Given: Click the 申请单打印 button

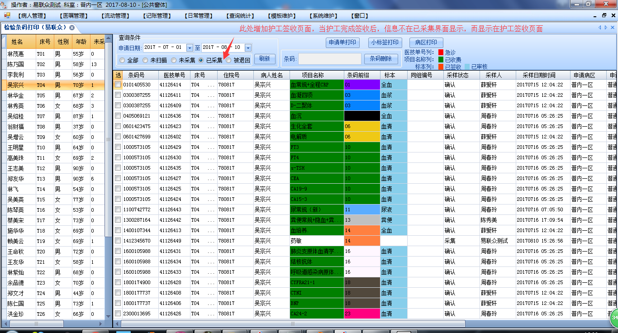Looking at the screenshot, I should [x=342, y=43].
